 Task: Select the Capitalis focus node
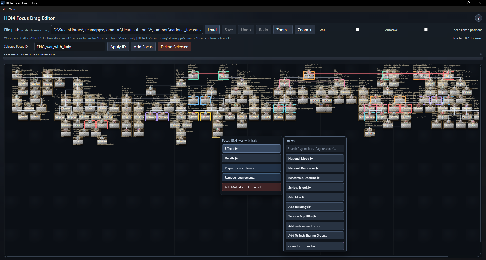406,108
